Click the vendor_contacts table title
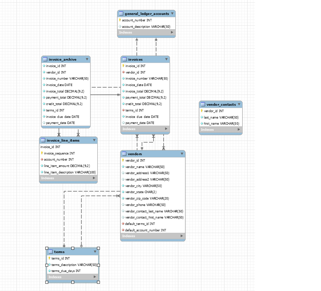This screenshot has height=291, width=321. tap(221, 104)
